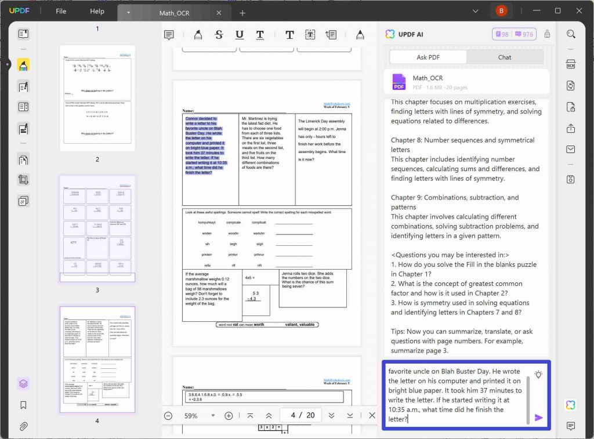
Task: Select the strikethrough annotation tool
Action: tap(219, 35)
